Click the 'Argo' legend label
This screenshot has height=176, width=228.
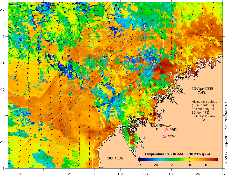click(x=173, y=129)
